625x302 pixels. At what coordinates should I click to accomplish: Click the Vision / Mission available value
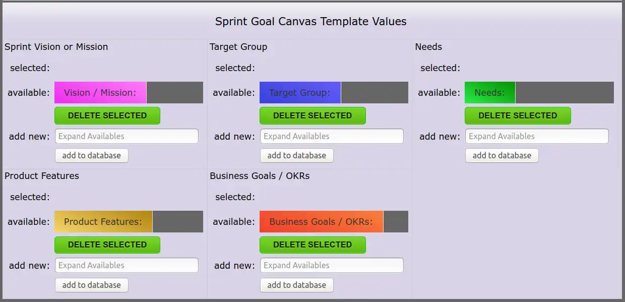[100, 92]
